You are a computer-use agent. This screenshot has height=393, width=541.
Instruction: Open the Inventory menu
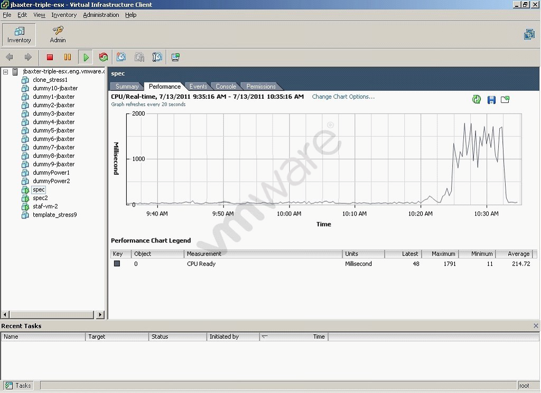click(x=64, y=15)
